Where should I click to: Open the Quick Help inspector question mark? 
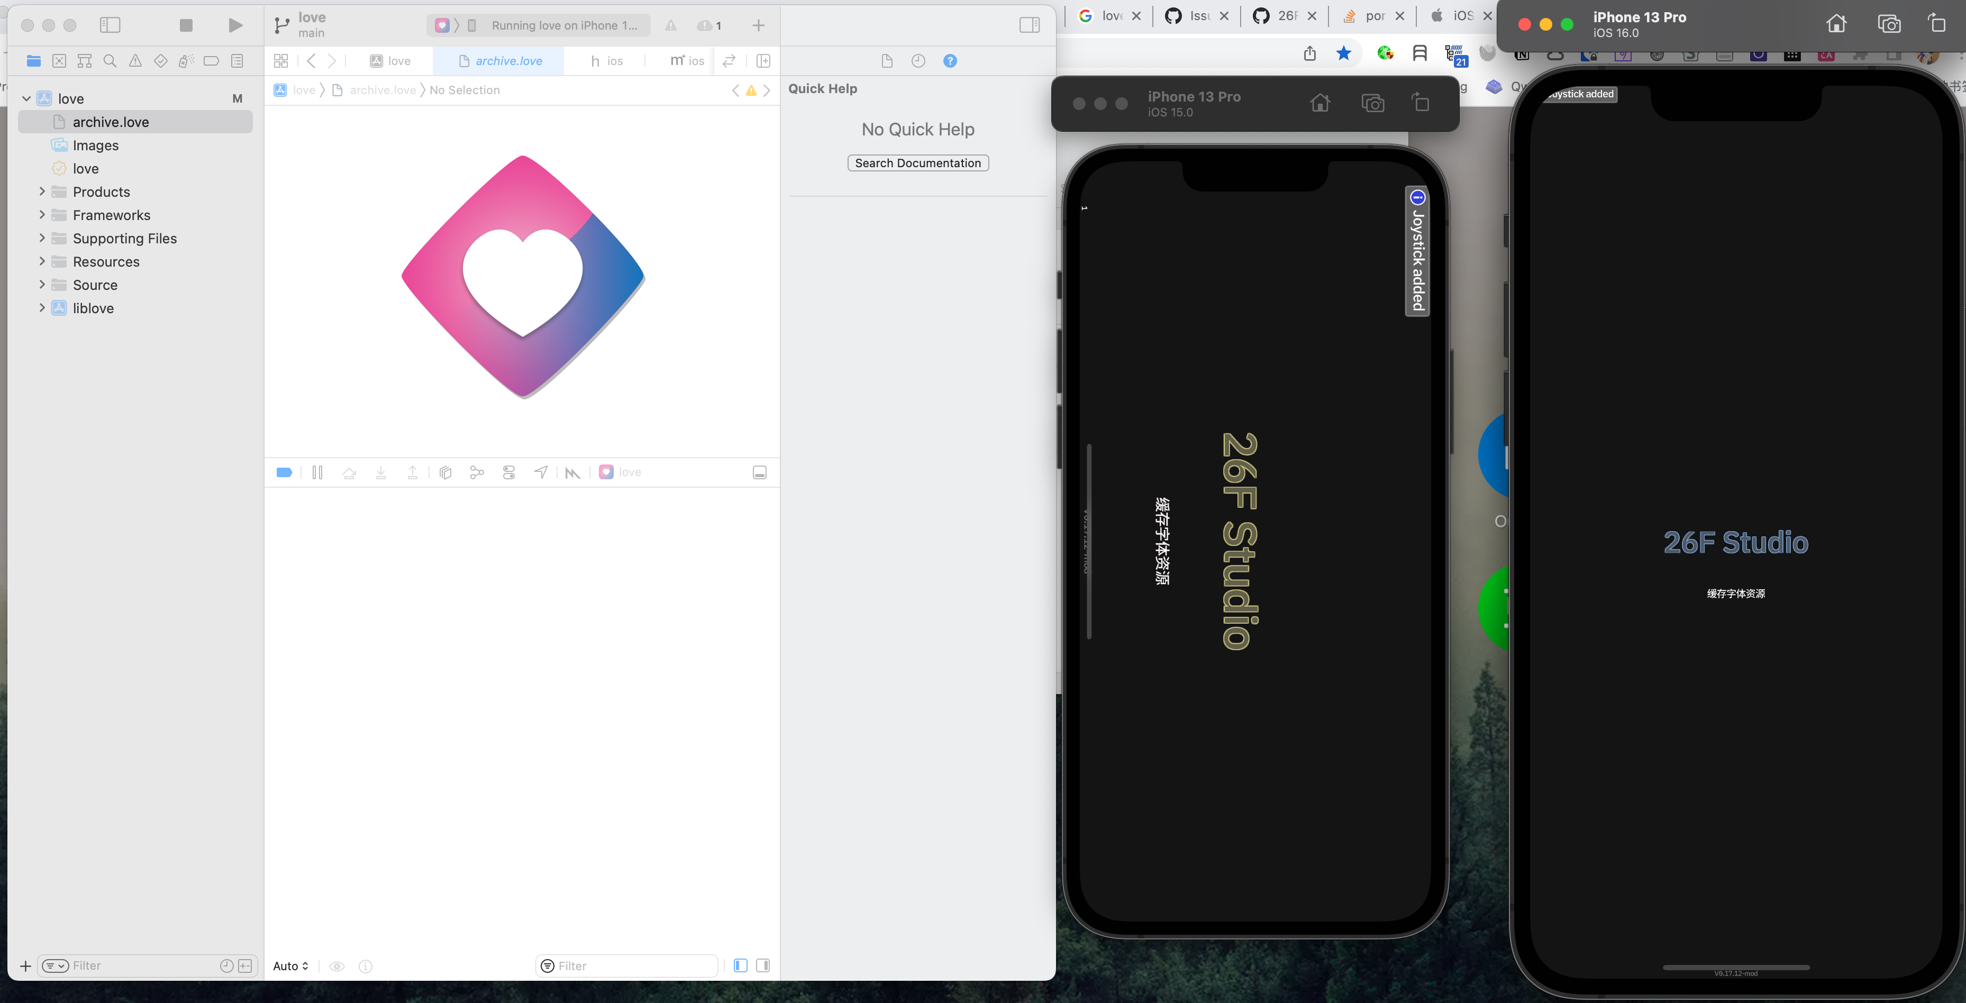(x=950, y=60)
